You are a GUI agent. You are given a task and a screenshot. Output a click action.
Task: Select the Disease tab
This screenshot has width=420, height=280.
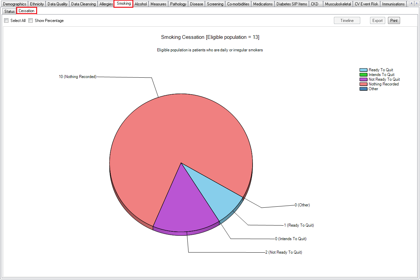(x=196, y=4)
